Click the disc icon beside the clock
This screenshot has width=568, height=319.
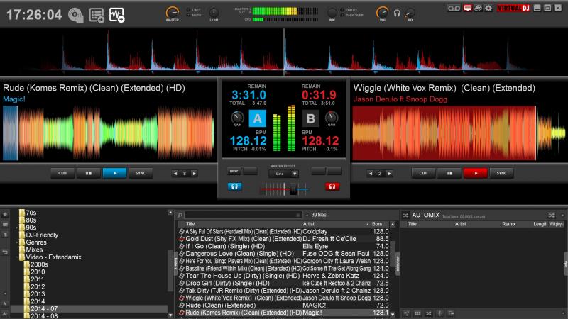pos(76,14)
